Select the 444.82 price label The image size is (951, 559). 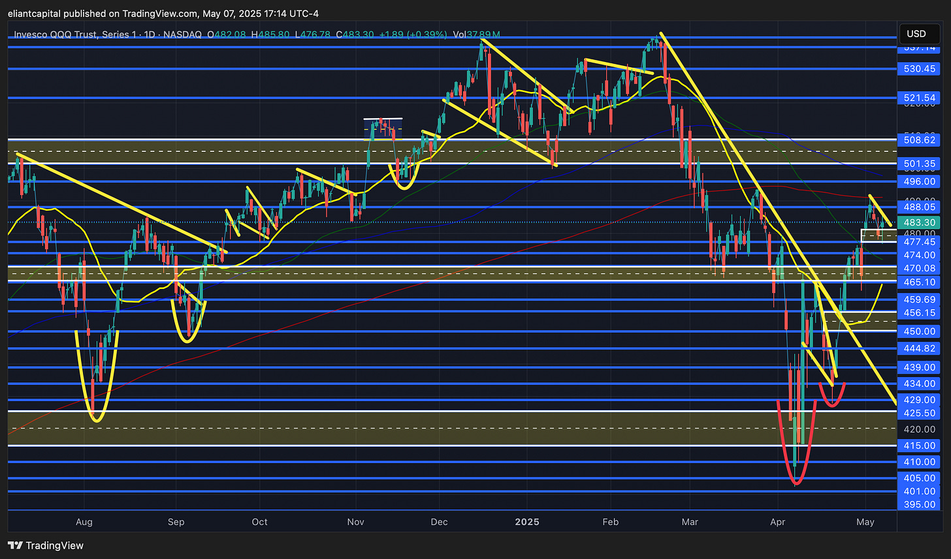[x=919, y=348]
